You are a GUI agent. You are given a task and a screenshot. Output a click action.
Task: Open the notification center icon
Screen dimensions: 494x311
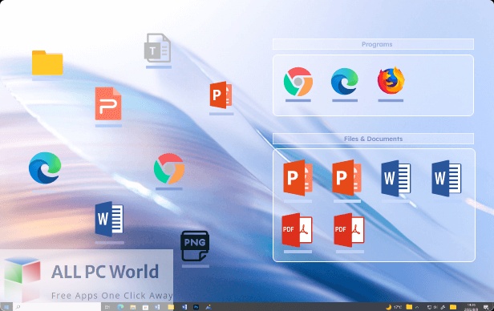coord(487,307)
